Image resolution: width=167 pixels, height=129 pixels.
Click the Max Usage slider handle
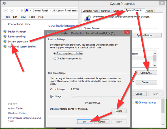point(72,96)
